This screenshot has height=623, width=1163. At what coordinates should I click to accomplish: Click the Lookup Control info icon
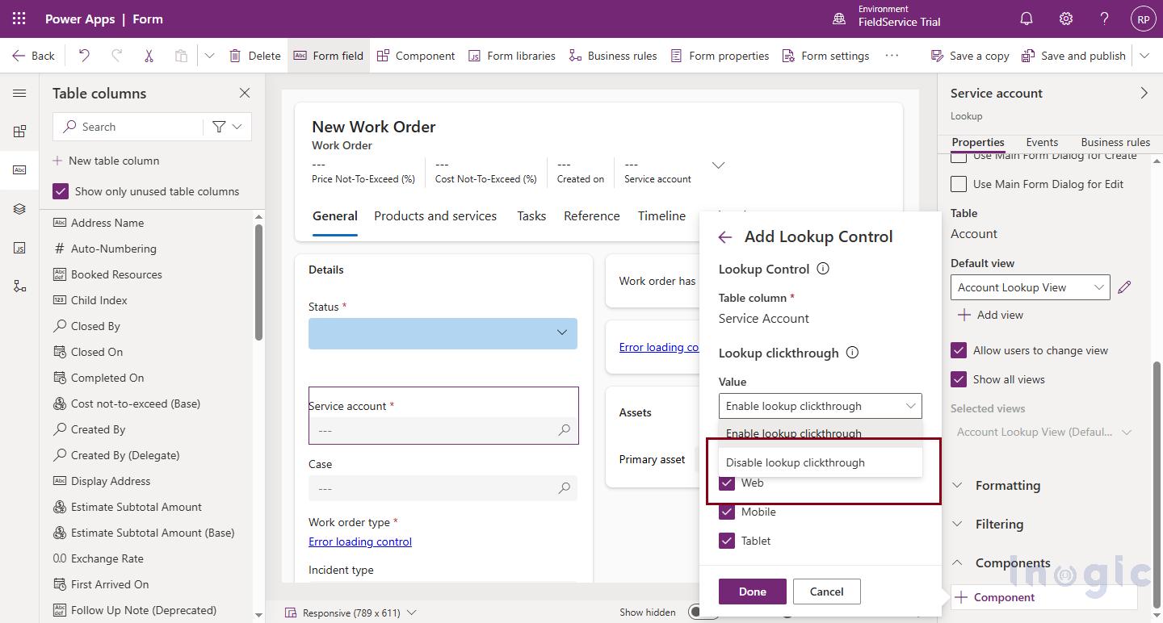823,269
